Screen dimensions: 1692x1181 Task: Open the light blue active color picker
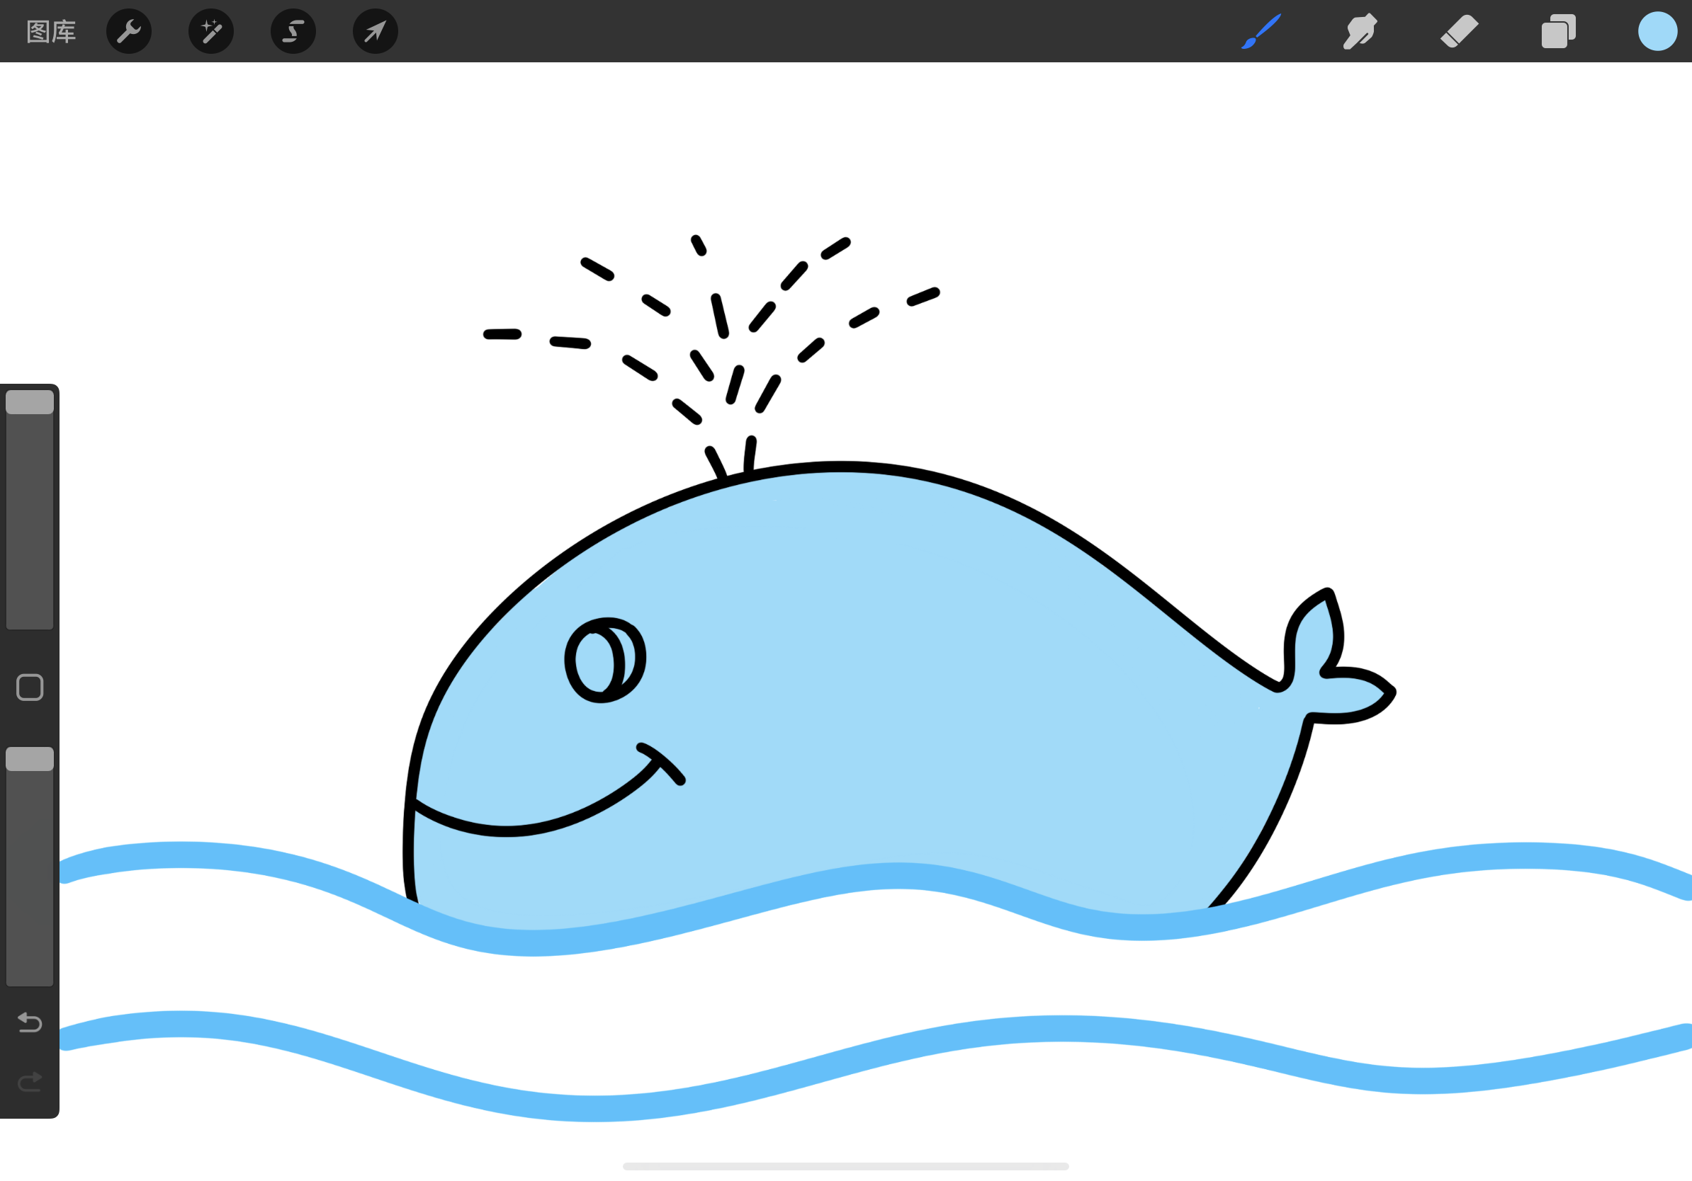(1657, 32)
